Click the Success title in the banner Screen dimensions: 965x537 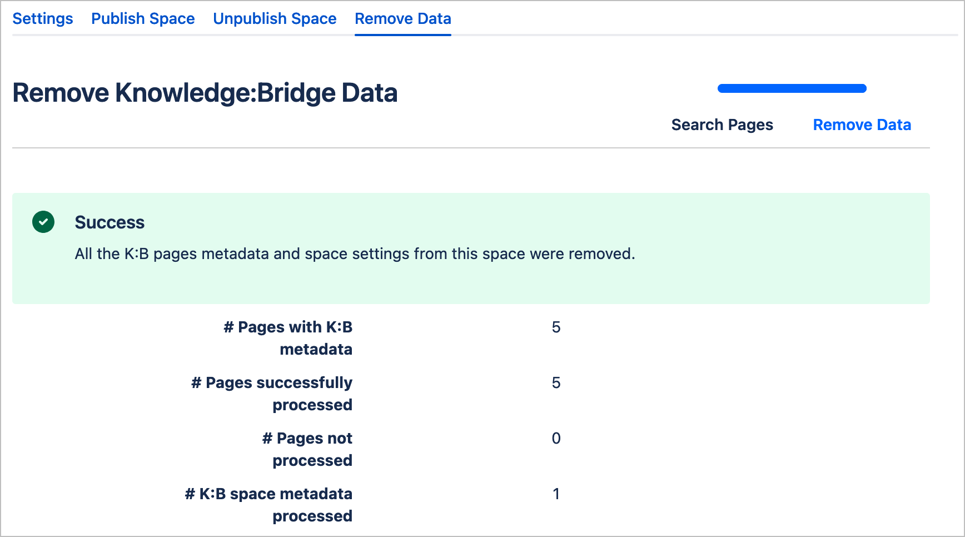pos(110,222)
